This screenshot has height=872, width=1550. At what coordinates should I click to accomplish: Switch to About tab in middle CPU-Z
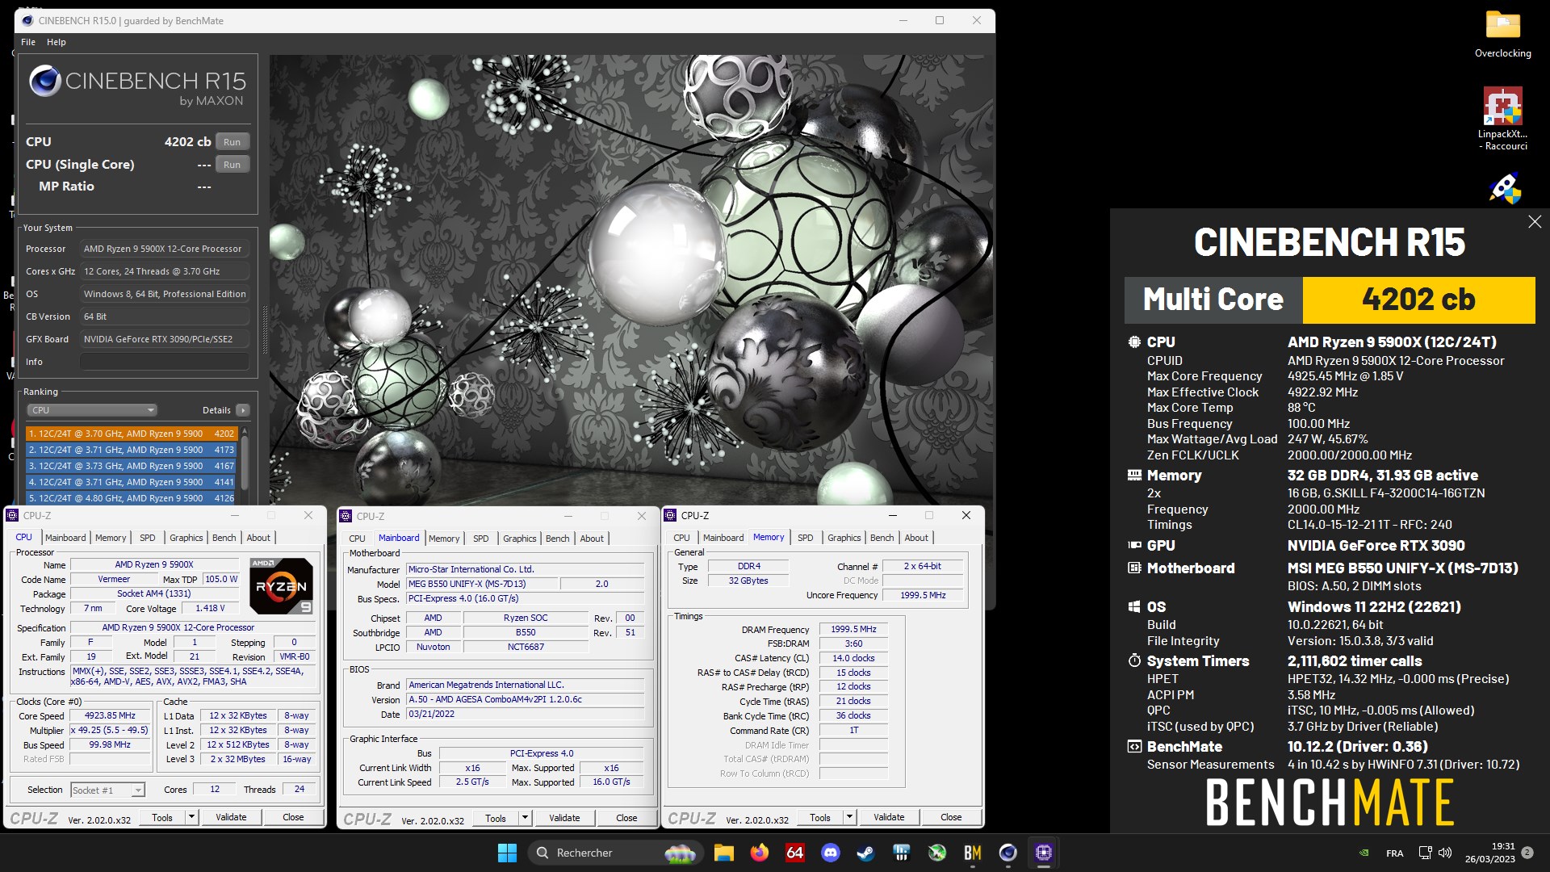[592, 539]
